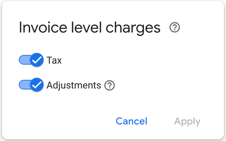Click question mark icon next to Adjustments
The height and width of the screenshot is (141, 226).
coord(110,85)
